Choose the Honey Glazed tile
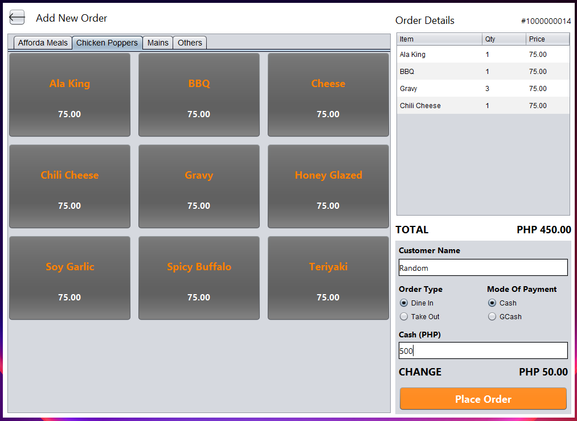This screenshot has width=577, height=421. [328, 187]
